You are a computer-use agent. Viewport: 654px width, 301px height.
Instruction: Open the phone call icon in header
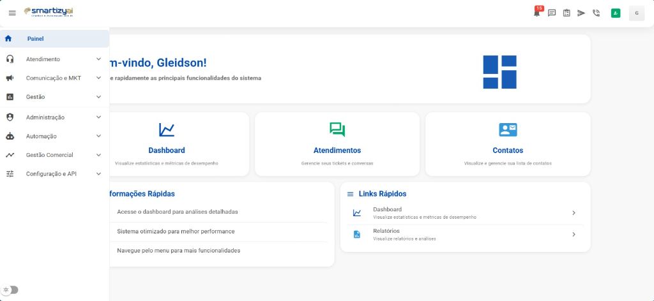[x=596, y=13]
